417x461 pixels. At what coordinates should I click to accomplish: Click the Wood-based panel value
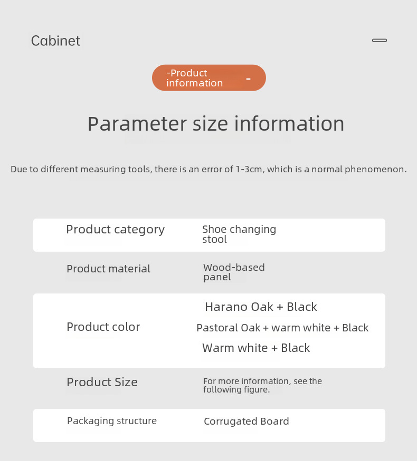233,272
